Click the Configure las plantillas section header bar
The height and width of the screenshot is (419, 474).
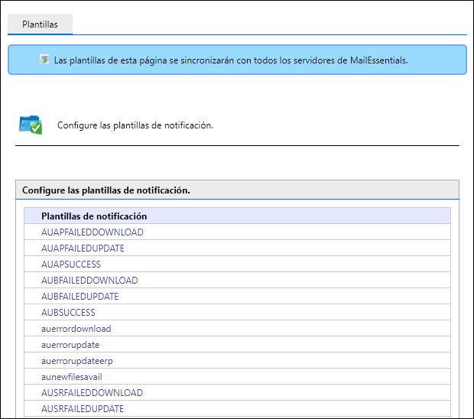[x=237, y=190]
